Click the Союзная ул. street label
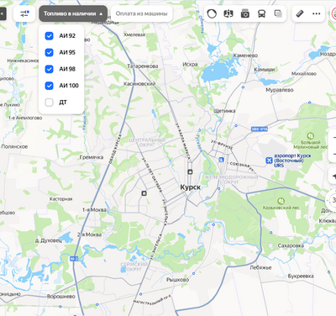Image resolution: width=336 pixels, height=316 pixels. 242,166
